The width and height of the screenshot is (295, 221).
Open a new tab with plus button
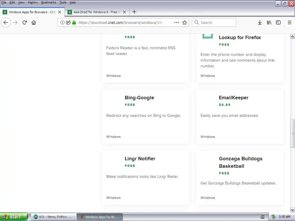point(134,12)
